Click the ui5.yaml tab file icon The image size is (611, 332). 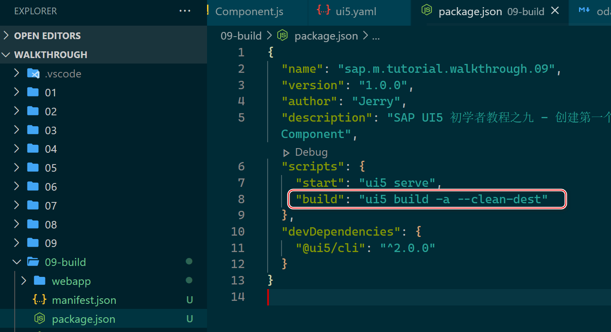point(323,11)
